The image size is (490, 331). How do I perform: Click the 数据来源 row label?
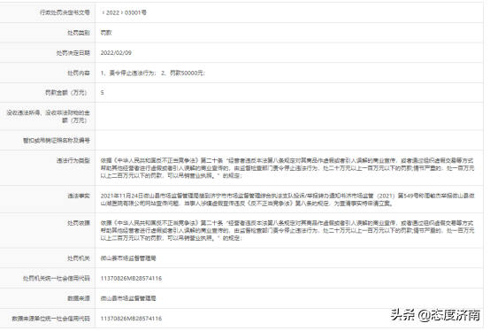pos(79,298)
